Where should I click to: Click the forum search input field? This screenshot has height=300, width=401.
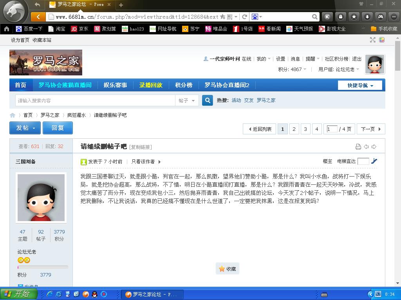click(x=95, y=100)
